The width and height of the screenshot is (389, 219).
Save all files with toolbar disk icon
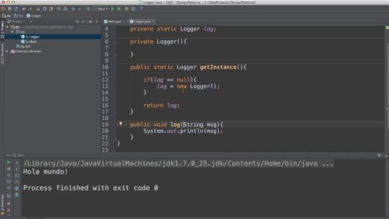(x=10, y=9)
